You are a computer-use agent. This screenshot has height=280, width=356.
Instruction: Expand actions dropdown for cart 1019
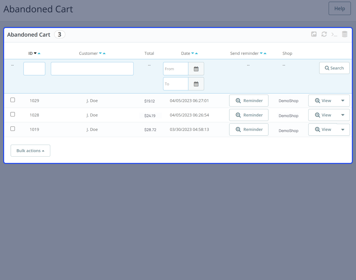[x=343, y=129]
